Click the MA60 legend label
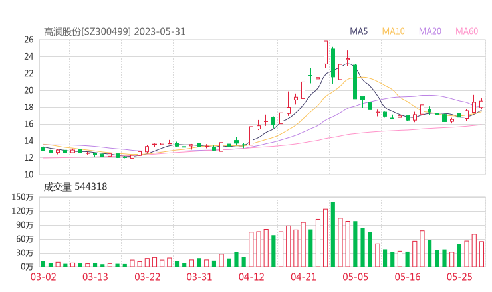The image size is (492, 292). pyautogui.click(x=467, y=31)
